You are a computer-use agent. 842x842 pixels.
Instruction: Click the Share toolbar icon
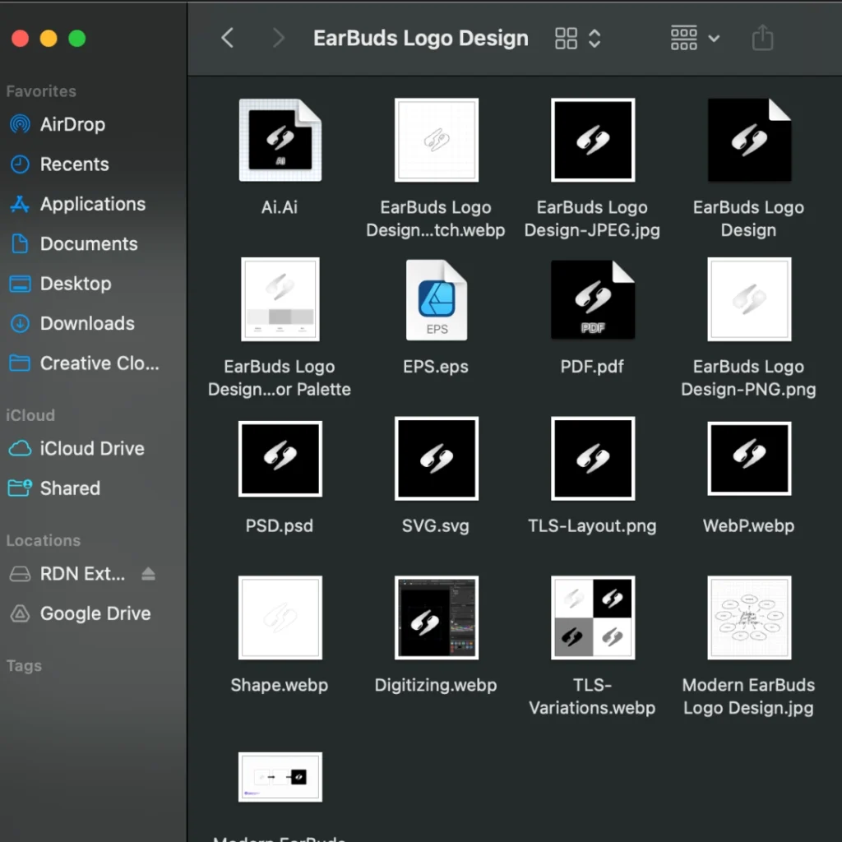762,38
